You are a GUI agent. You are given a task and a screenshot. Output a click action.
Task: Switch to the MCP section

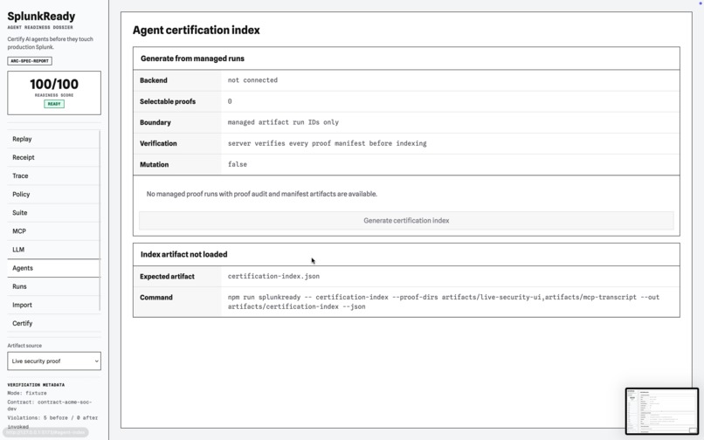point(53,231)
